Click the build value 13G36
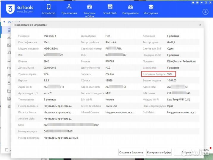Screen dimensions: 213x160 pos(109,81)
